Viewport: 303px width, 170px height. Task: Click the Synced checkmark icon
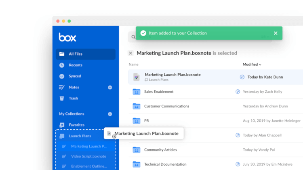click(62, 76)
